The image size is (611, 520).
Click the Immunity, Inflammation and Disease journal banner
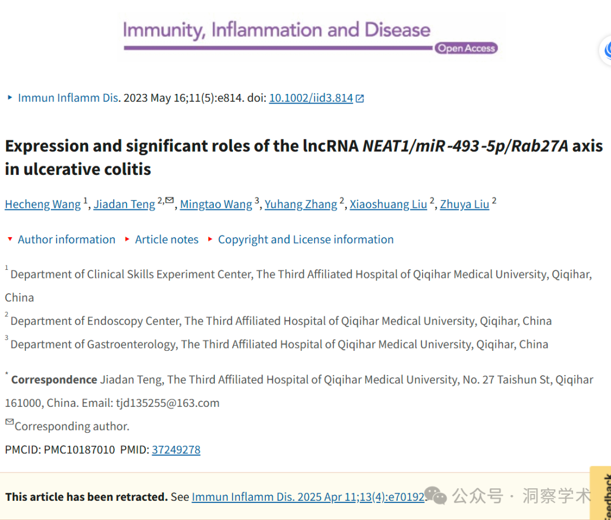coord(309,37)
